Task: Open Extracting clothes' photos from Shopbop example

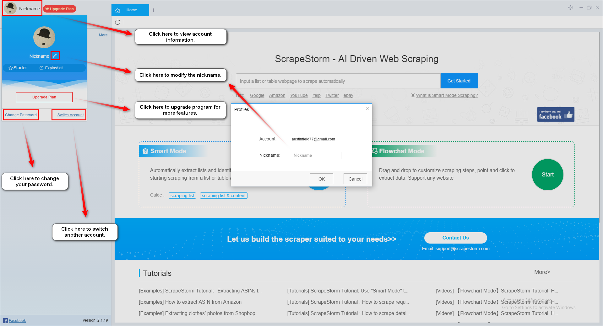Action: (x=197, y=313)
